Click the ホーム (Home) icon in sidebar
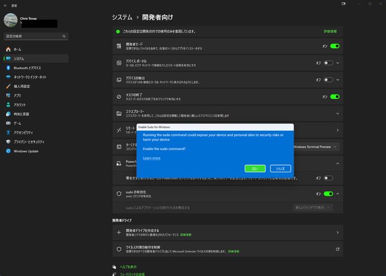 point(8,49)
